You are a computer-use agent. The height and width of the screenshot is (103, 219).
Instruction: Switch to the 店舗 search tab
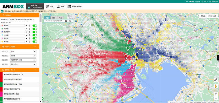tap(47, 18)
